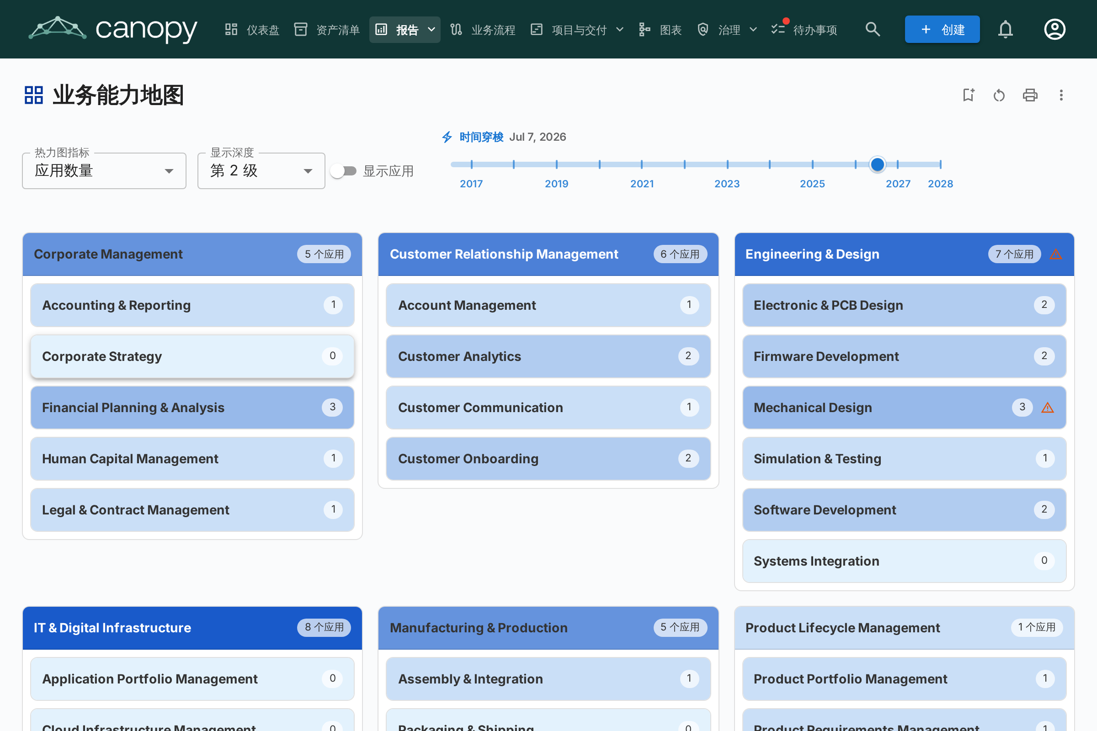Click the bookmark add icon

tap(969, 95)
